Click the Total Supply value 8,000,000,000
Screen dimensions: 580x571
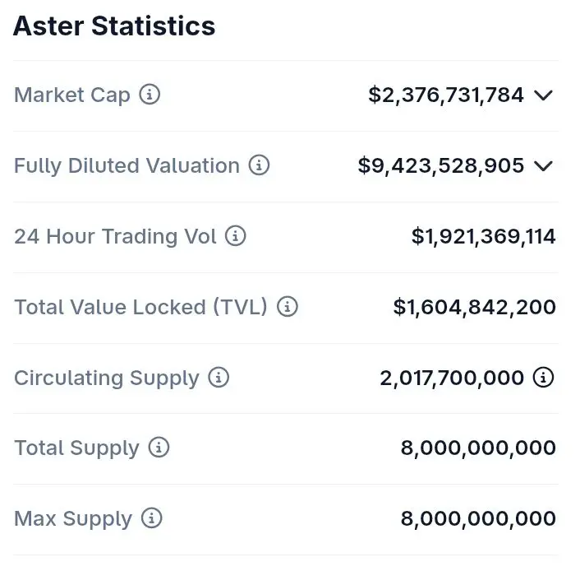click(x=478, y=448)
